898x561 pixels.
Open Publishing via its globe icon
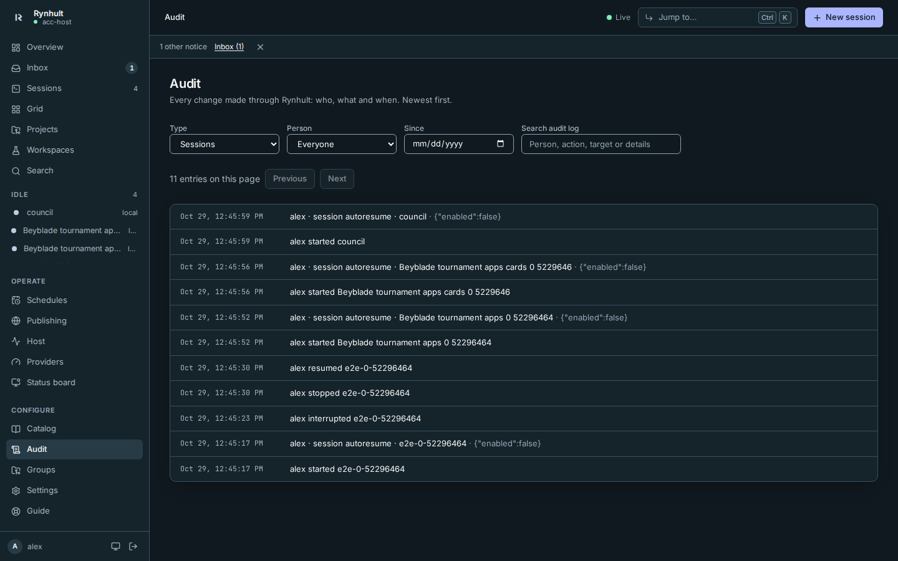[x=16, y=321]
